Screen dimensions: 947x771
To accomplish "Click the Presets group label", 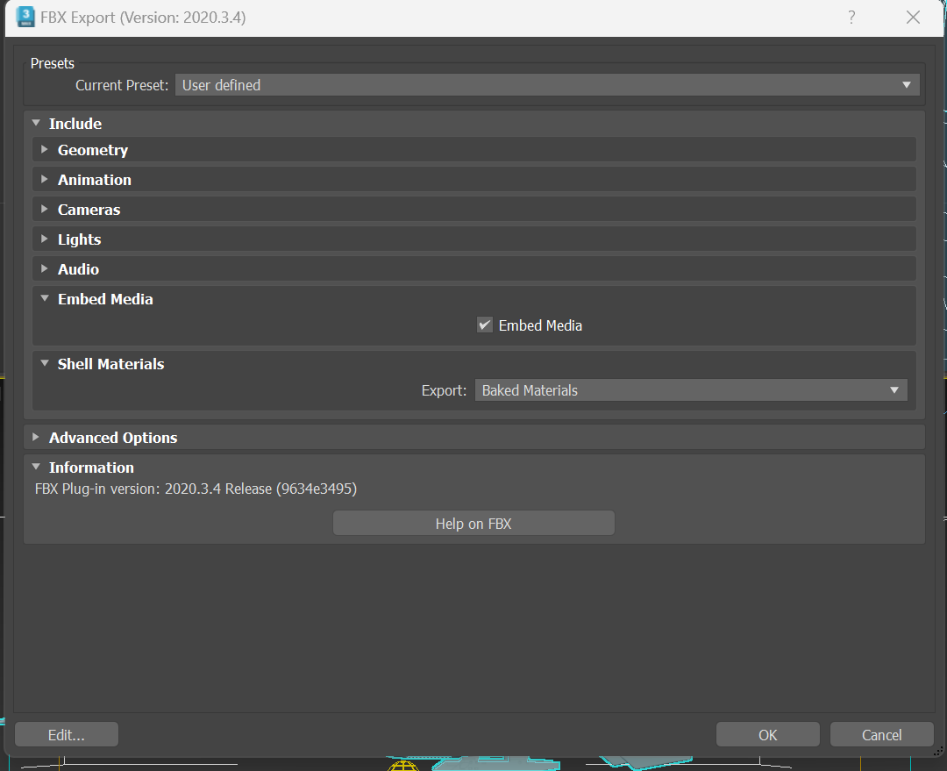I will 53,63.
